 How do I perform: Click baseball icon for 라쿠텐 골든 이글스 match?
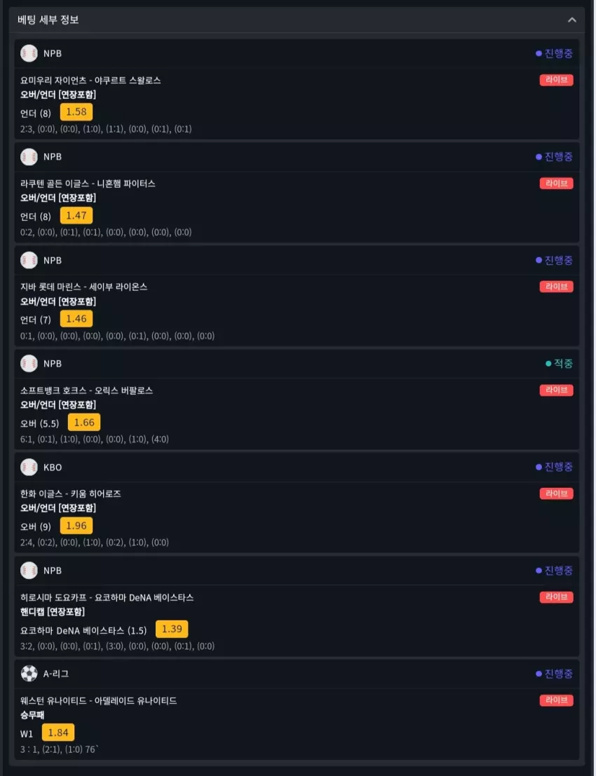pos(29,157)
